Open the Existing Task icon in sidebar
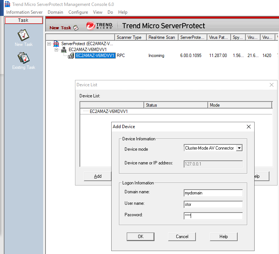This screenshot has width=279, height=254. click(x=24, y=58)
